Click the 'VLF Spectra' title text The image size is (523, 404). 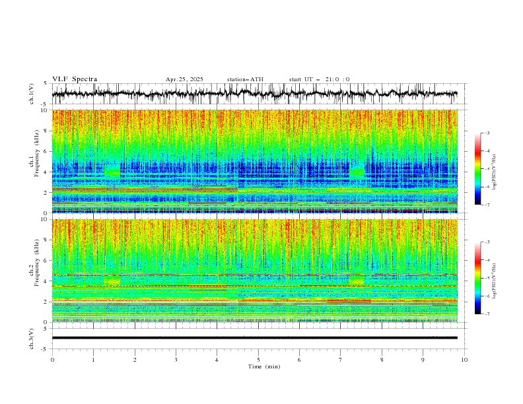75,79
